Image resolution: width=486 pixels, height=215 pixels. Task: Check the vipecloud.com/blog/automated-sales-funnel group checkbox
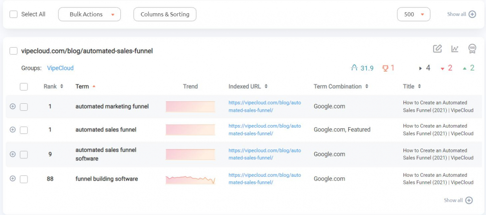tap(13, 51)
